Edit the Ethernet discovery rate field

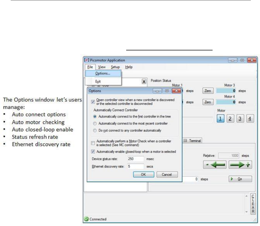(x=136, y=166)
